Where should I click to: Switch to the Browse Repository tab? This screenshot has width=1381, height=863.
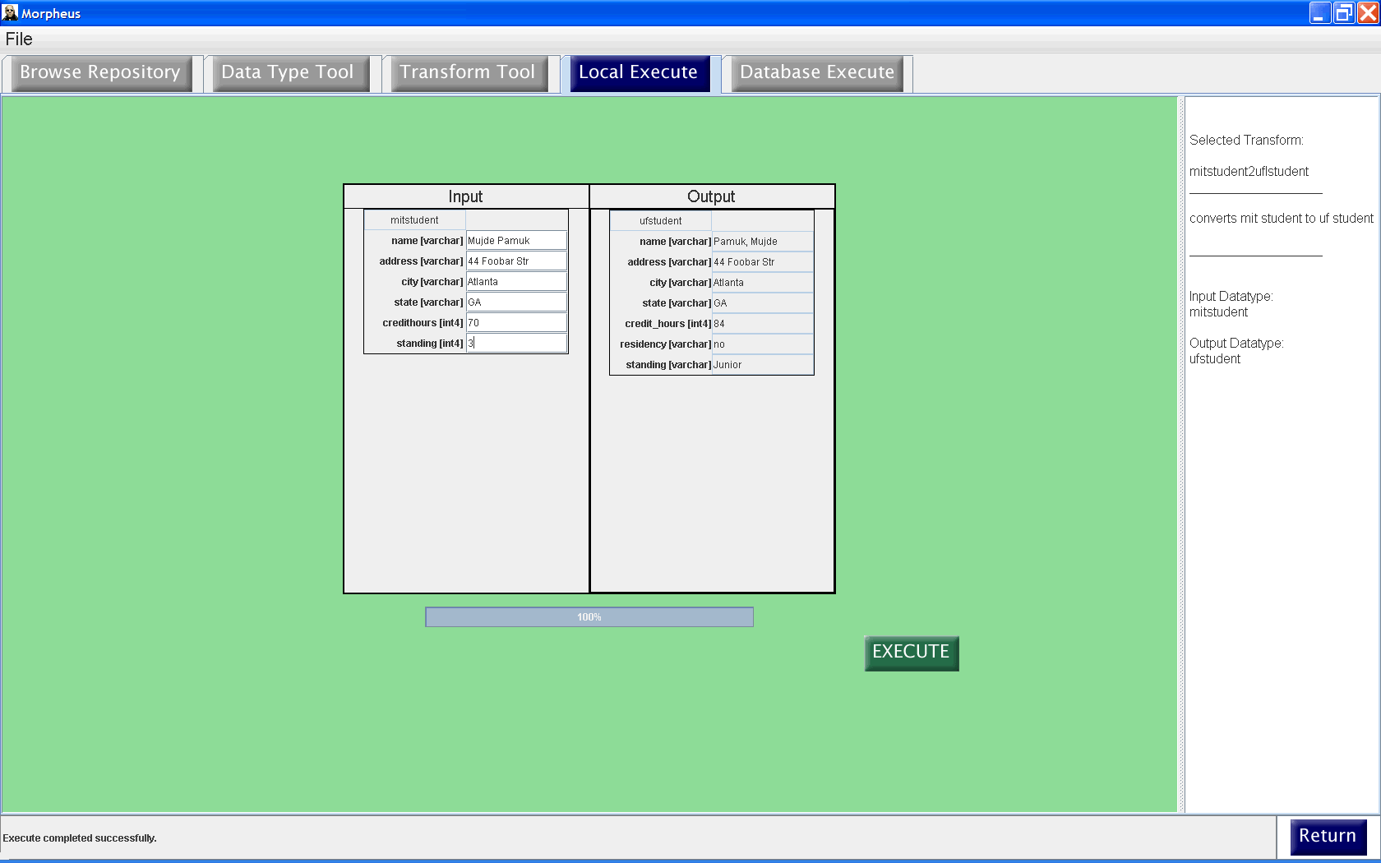[99, 72]
